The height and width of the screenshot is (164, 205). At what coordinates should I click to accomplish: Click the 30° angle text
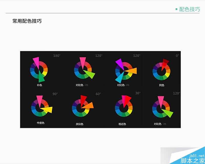(138, 93)
